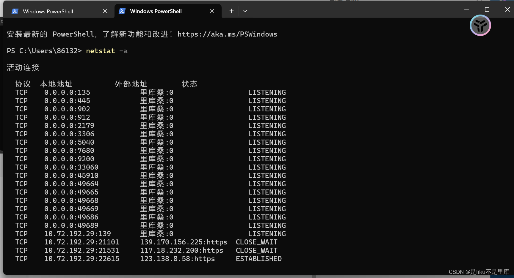Click the 活动连接 heading
This screenshot has height=278, width=514.
point(23,67)
